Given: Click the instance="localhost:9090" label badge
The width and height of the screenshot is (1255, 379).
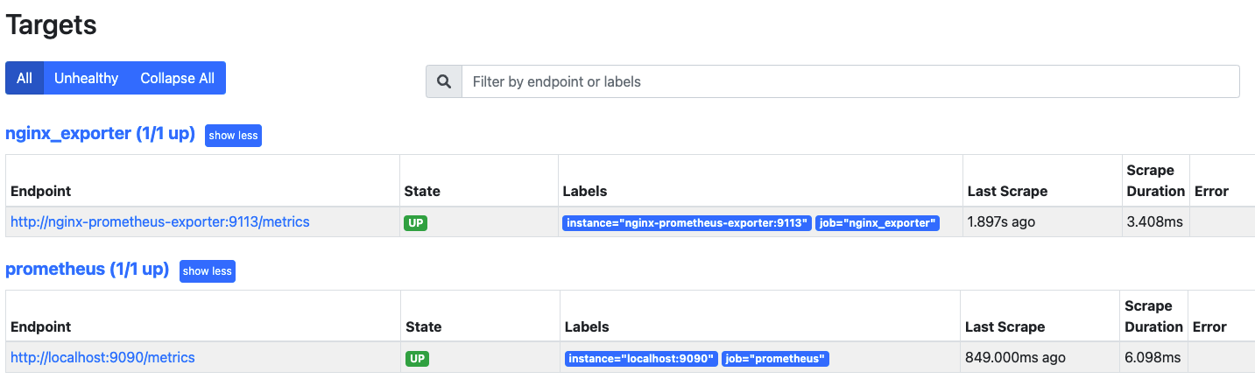Looking at the screenshot, I should pos(642,359).
